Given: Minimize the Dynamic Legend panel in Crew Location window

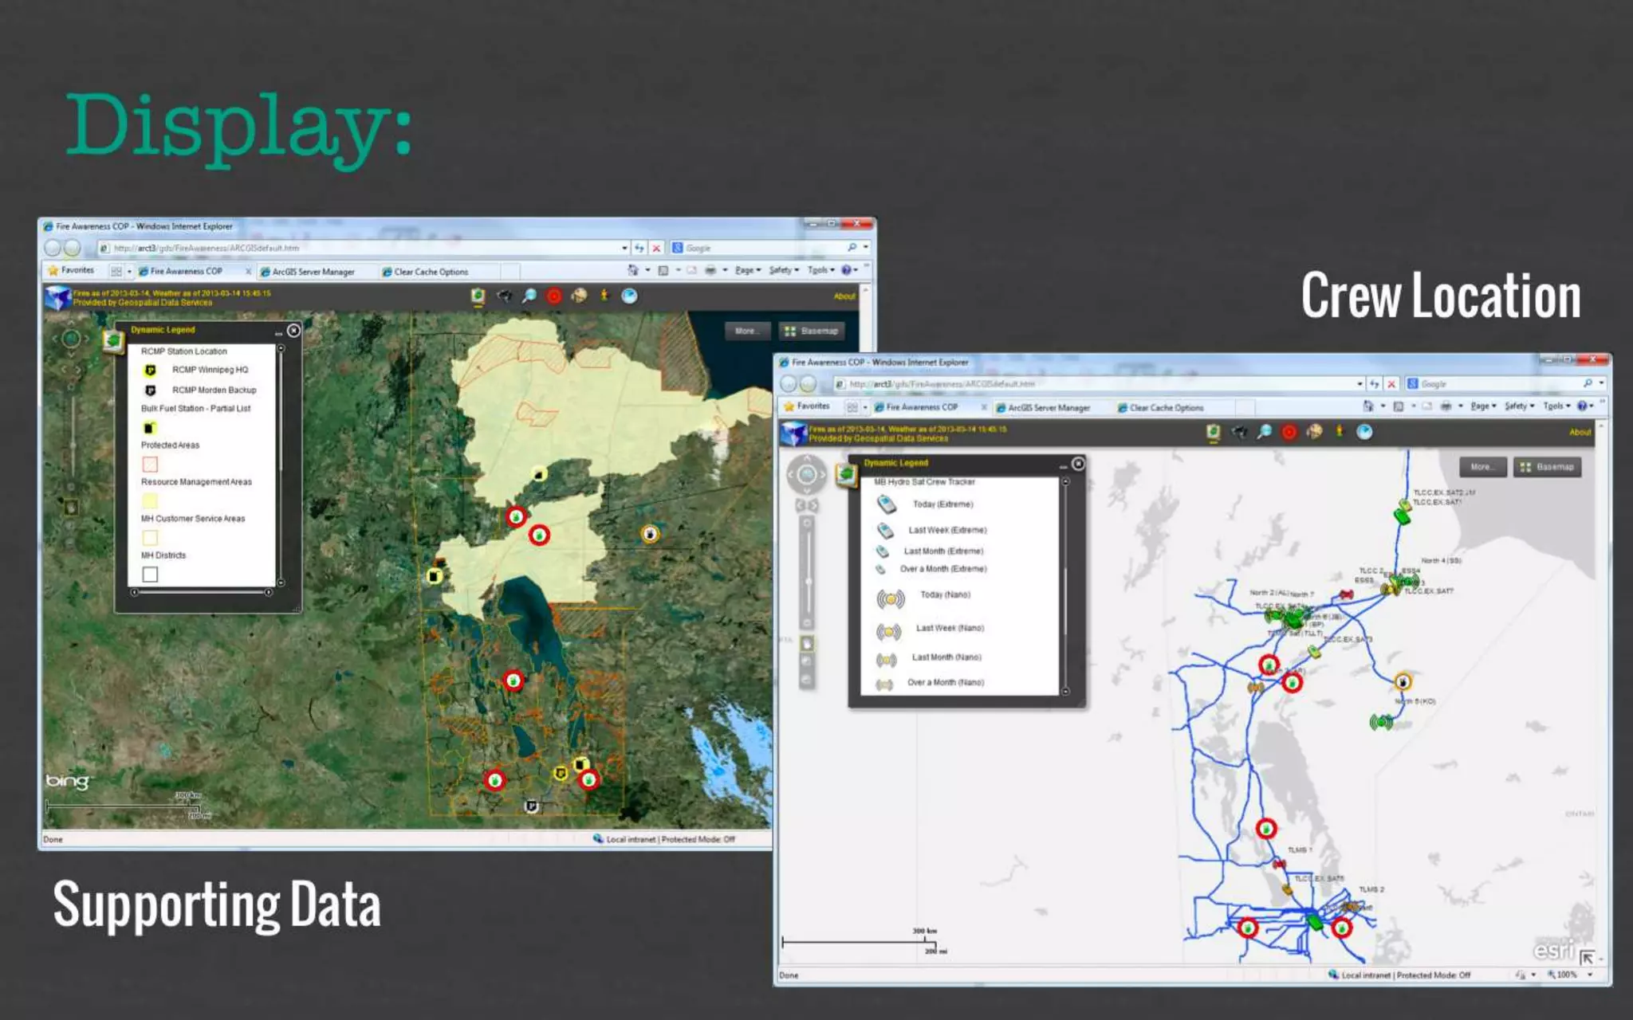Looking at the screenshot, I should coord(1063,465).
